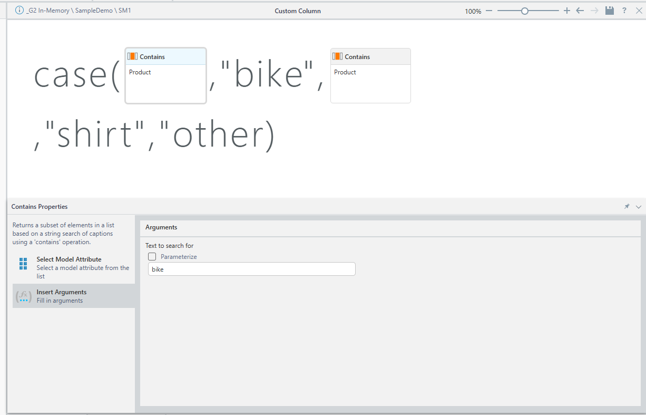Collapse the Contains Properties panel chevron
The width and height of the screenshot is (646, 415).
point(639,207)
